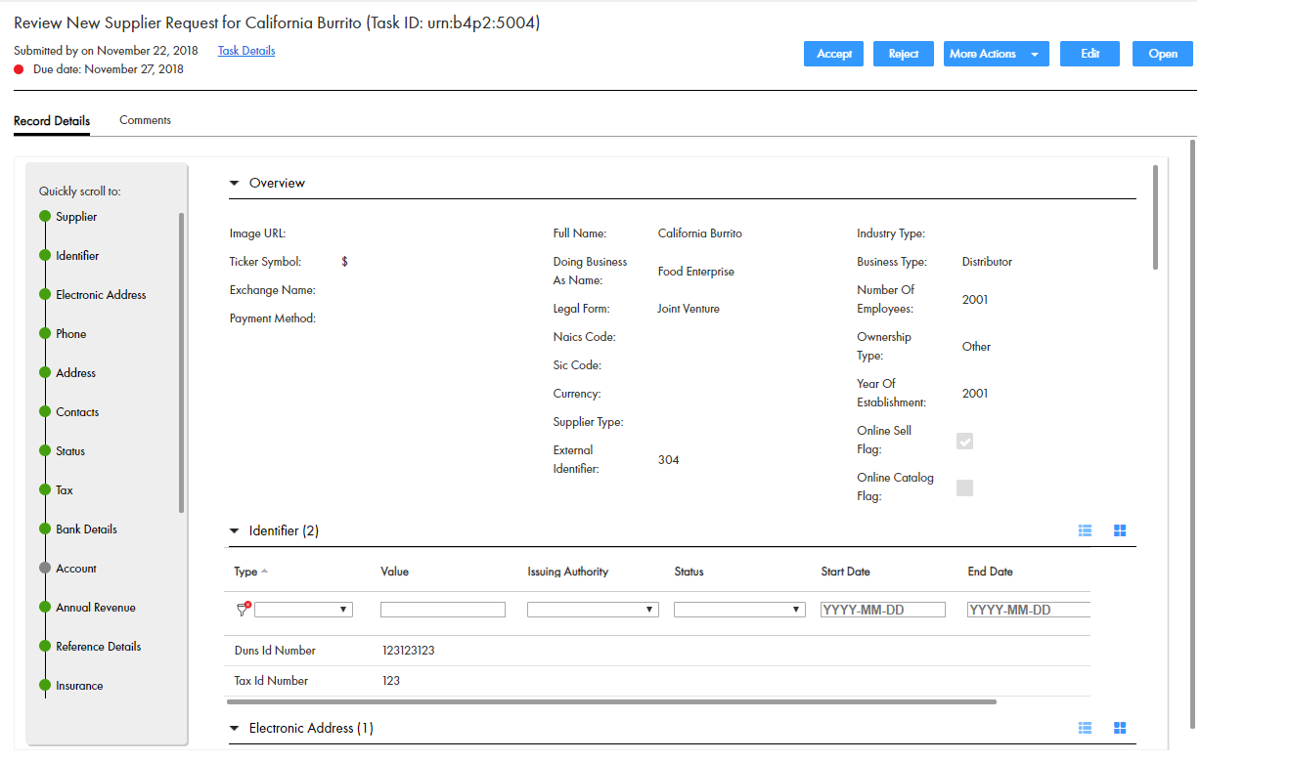Click green dot next to Contacts
The width and height of the screenshot is (1290, 762).
[45, 412]
